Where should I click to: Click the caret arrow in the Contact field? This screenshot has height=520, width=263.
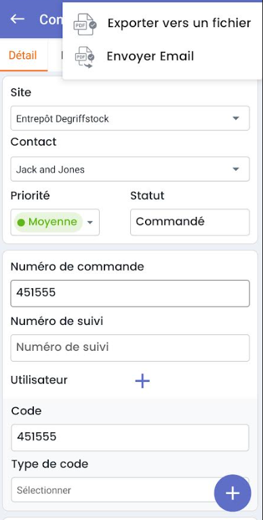coord(235,169)
